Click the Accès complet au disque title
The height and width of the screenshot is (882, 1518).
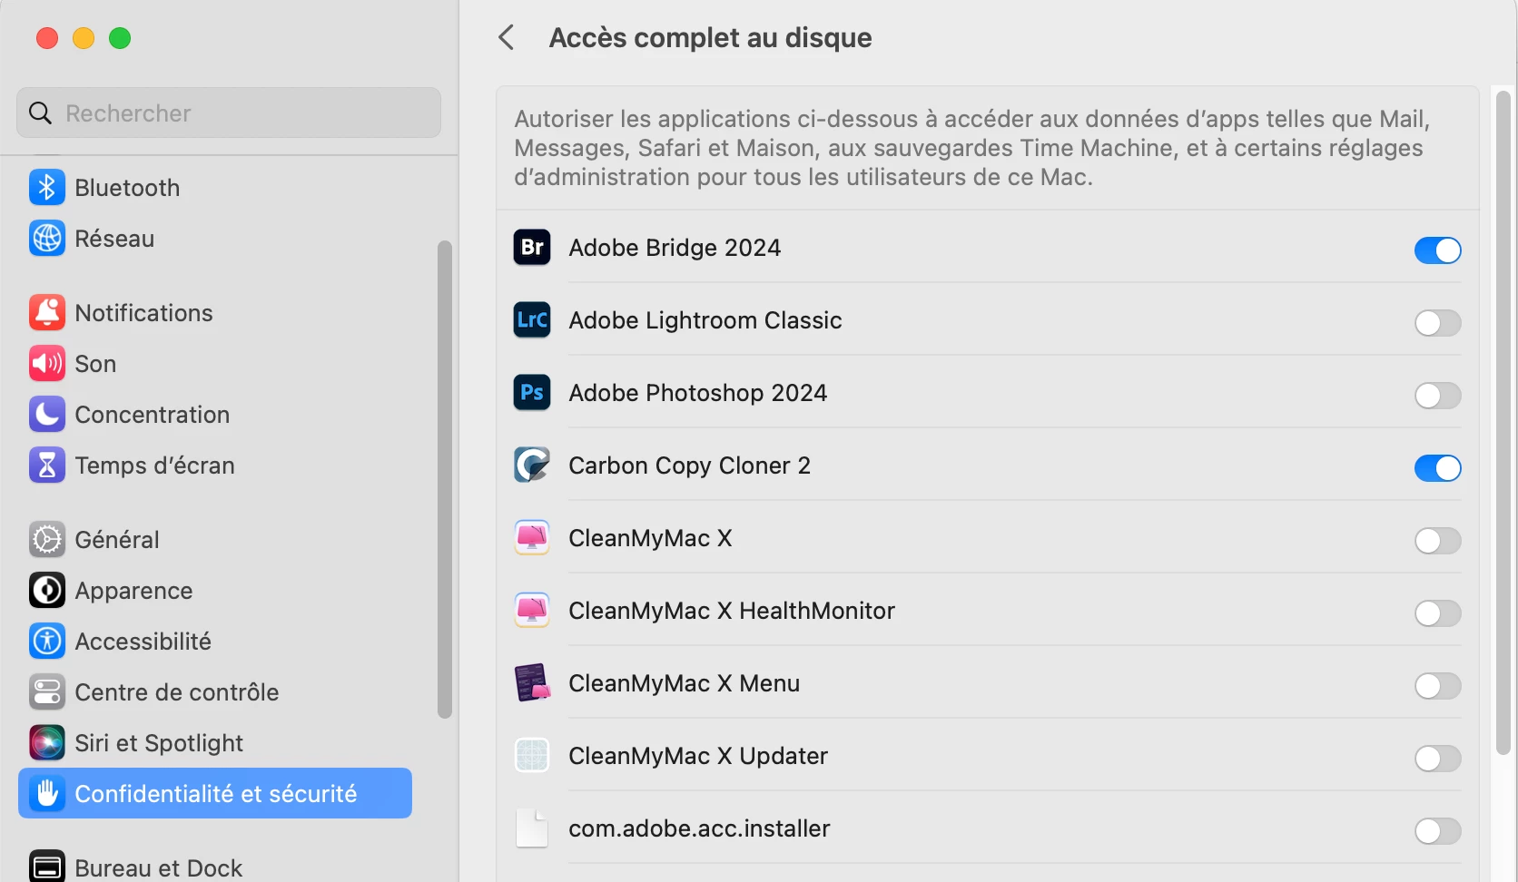click(710, 37)
